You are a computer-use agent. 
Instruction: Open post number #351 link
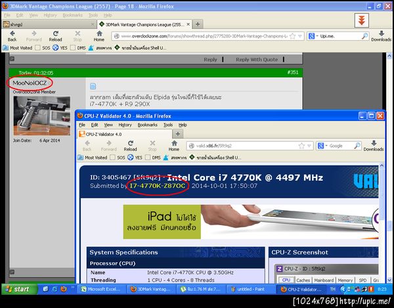[293, 72]
